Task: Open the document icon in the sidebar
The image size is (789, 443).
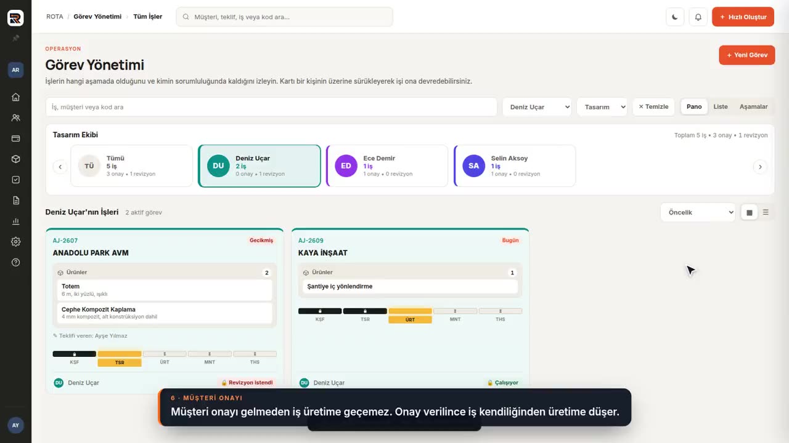Action: click(15, 201)
